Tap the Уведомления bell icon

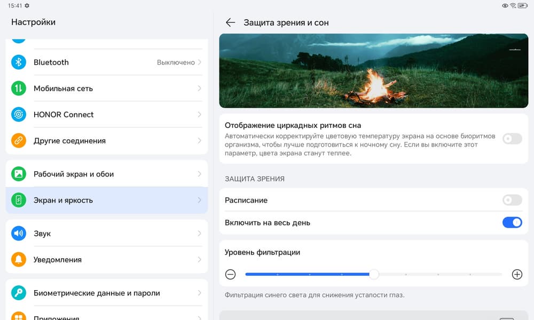coord(19,260)
